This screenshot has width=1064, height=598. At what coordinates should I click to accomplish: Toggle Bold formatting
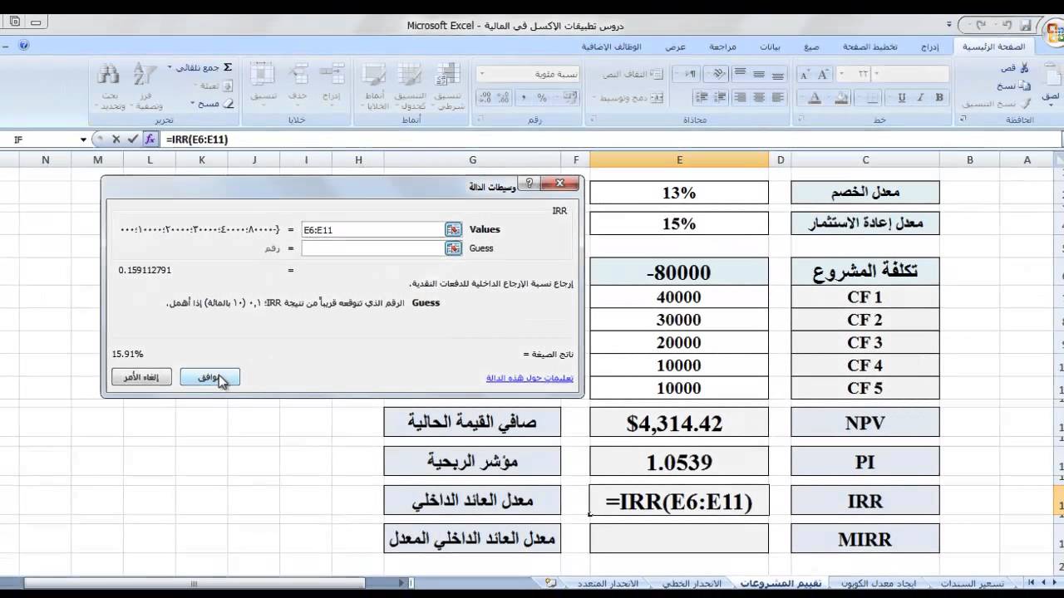[x=939, y=98]
